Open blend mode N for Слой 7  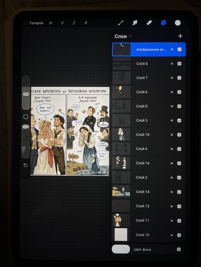[172, 78]
